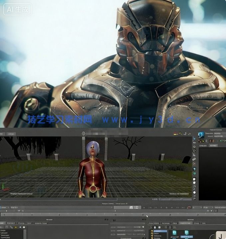Click the red square icon in vertical toolbar
This screenshot has width=226, height=239.
click(x=194, y=164)
